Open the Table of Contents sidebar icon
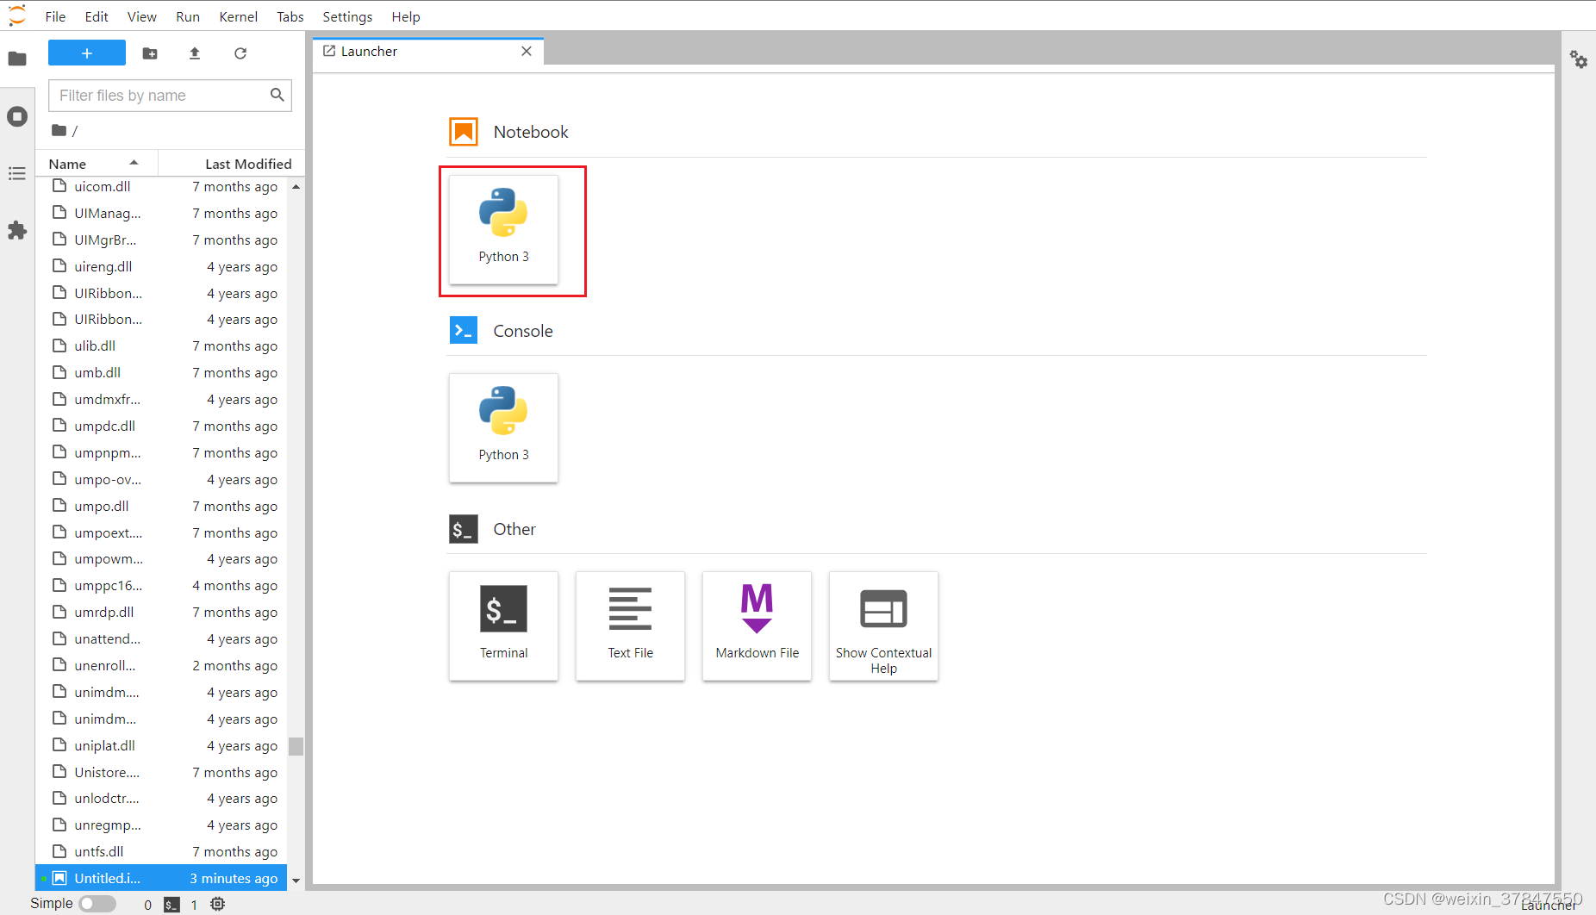 click(17, 174)
